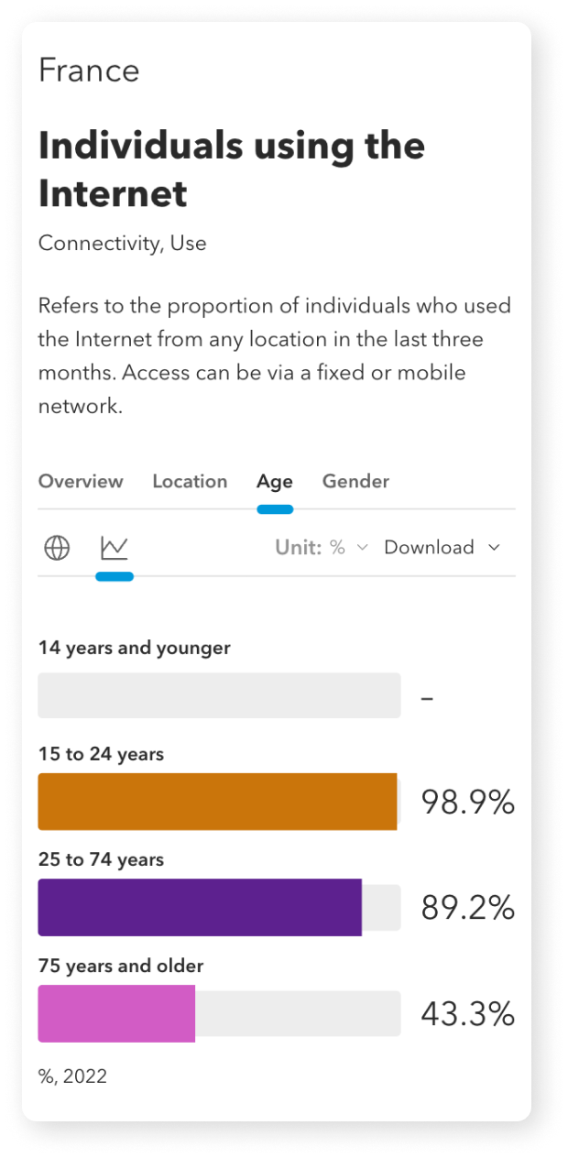
Task: Click the "%, 2022" footnote
Action: coord(72,1076)
